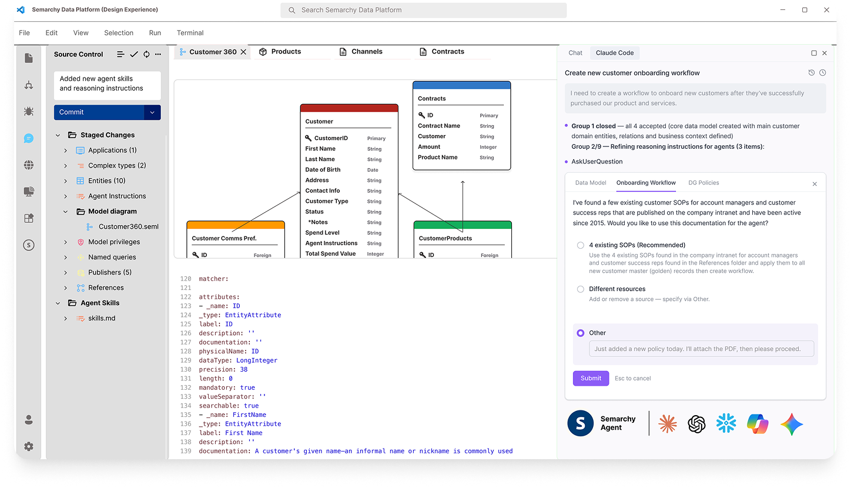The image size is (851, 488).
Task: Close the Claude Code side panel
Action: [825, 53]
